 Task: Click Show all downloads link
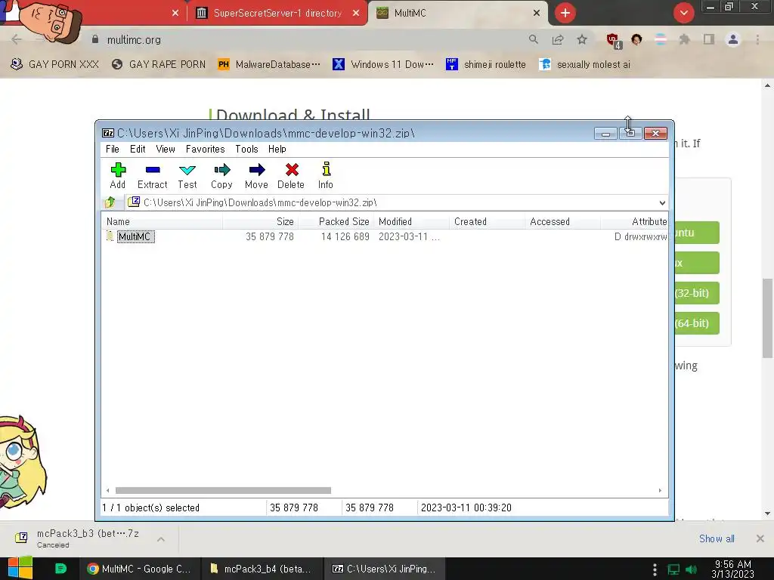coord(717,538)
